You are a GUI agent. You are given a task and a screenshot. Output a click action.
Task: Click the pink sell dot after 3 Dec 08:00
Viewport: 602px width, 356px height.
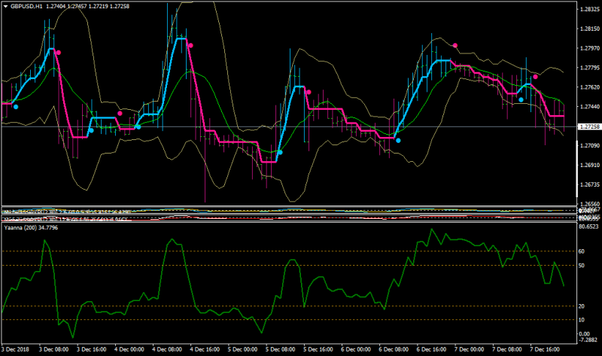pyautogui.click(x=59, y=53)
